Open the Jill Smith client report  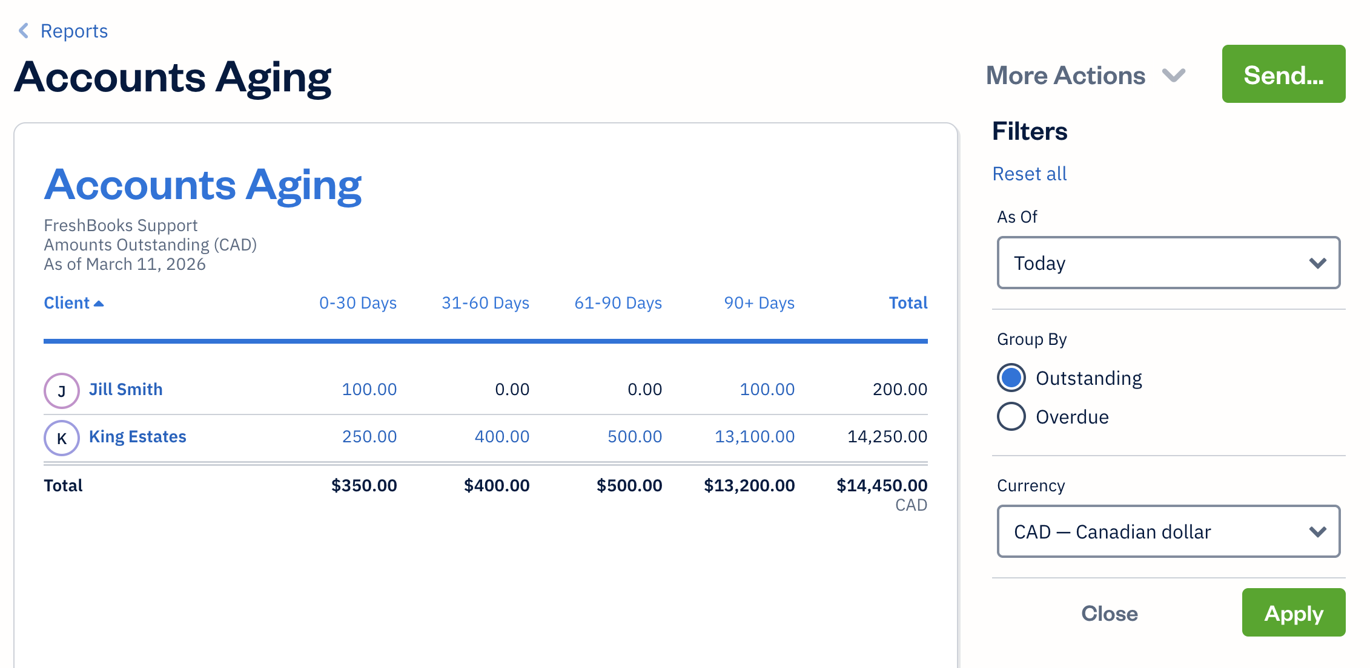[125, 389]
